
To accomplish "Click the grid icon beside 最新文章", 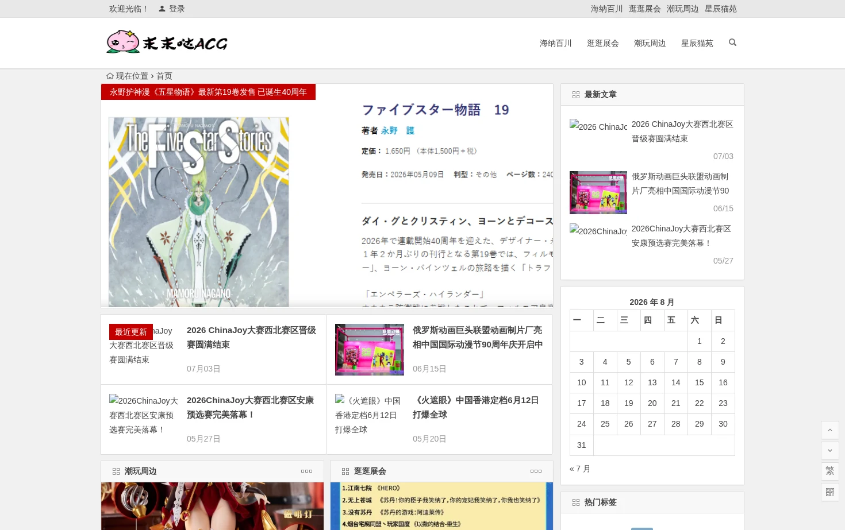I will point(576,95).
